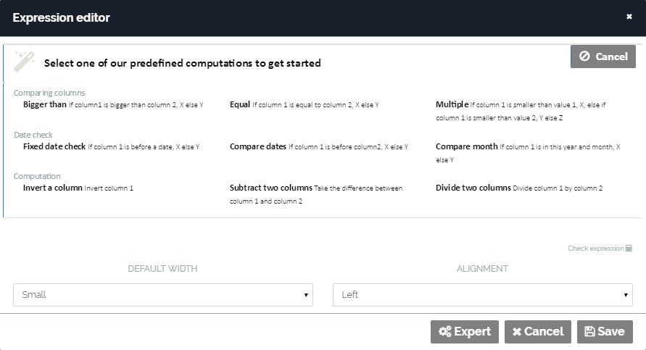Choose Subtract two columns computation
The height and width of the screenshot is (350, 646).
(x=270, y=188)
